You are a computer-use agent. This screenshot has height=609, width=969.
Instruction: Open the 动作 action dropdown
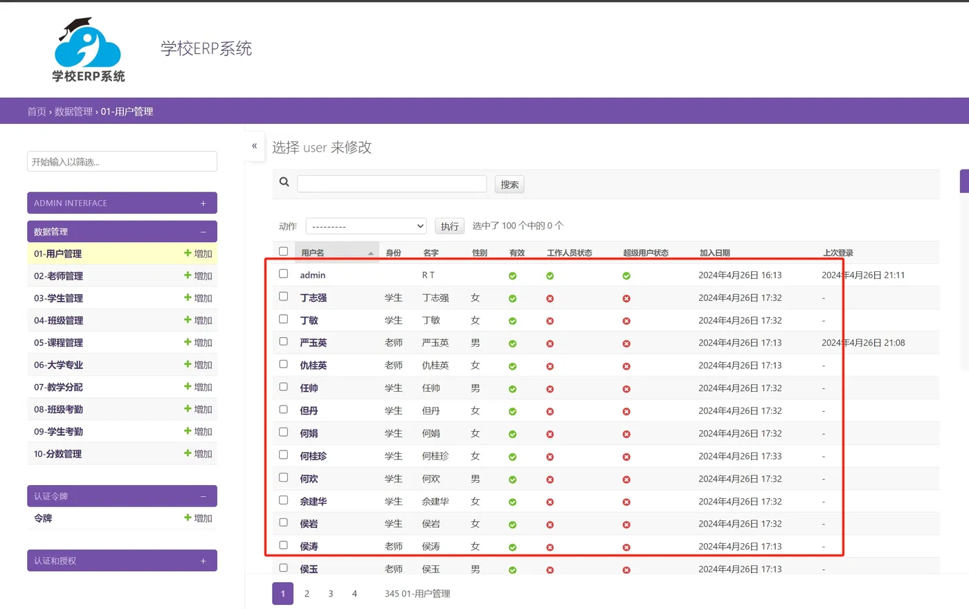pyautogui.click(x=366, y=226)
